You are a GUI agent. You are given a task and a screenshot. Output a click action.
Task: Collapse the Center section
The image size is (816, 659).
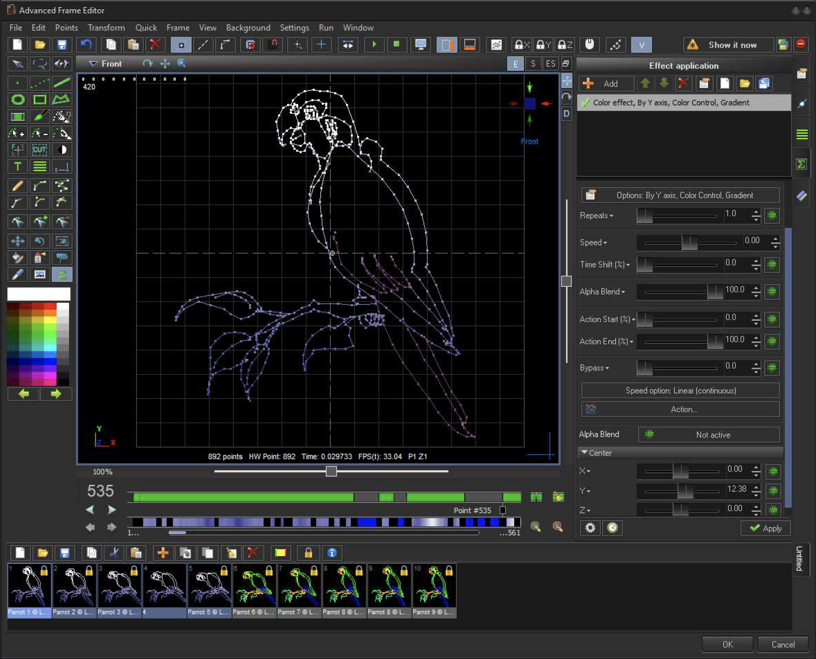click(584, 453)
